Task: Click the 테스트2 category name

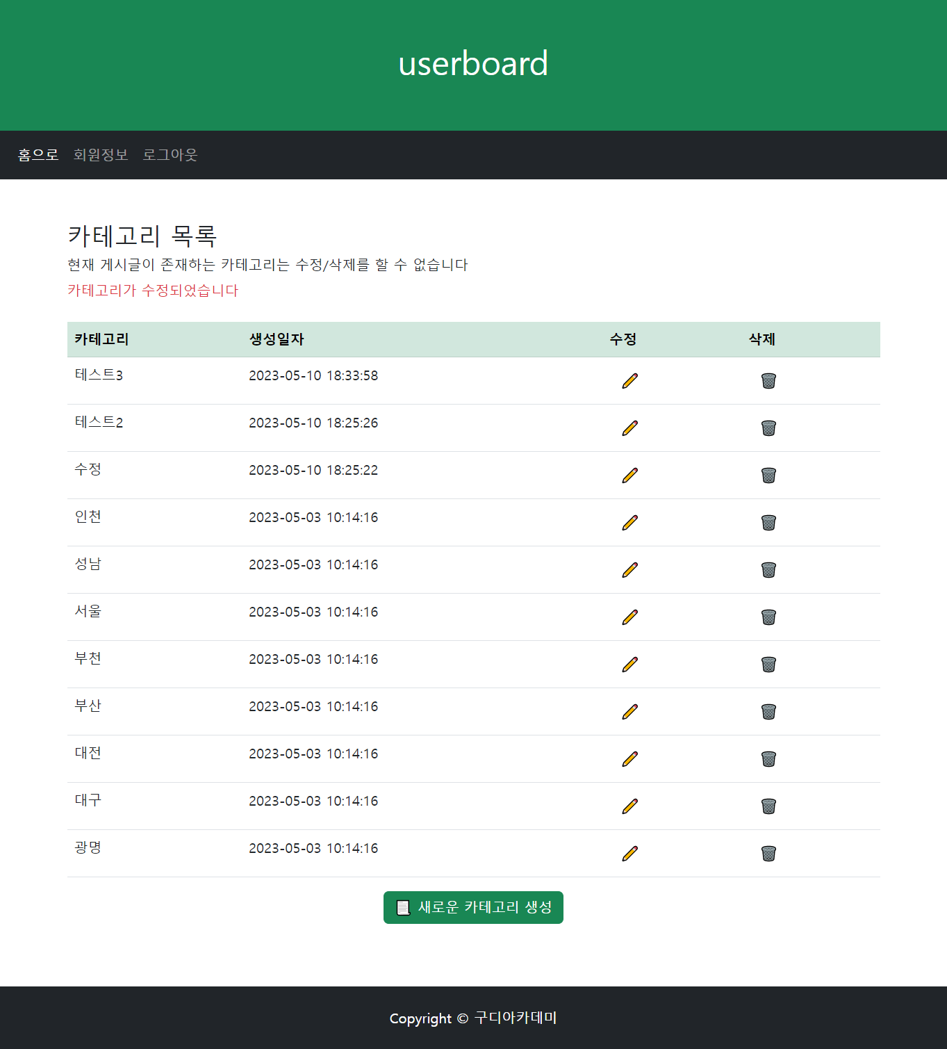Action: [x=99, y=422]
